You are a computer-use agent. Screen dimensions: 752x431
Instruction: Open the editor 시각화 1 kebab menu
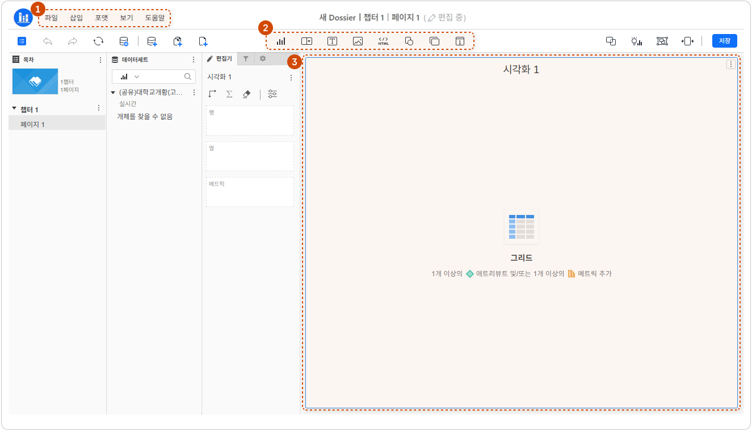[291, 78]
